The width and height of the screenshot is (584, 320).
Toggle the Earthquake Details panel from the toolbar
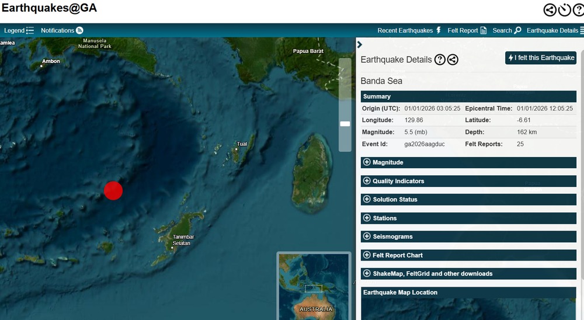(x=555, y=30)
